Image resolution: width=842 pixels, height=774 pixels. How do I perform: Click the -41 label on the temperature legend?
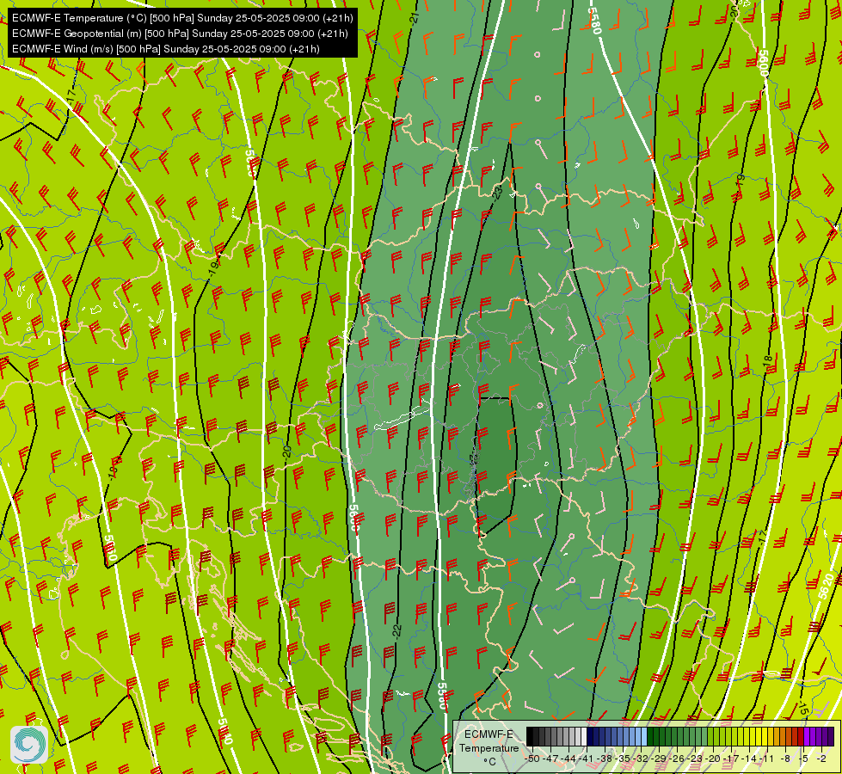click(x=587, y=759)
